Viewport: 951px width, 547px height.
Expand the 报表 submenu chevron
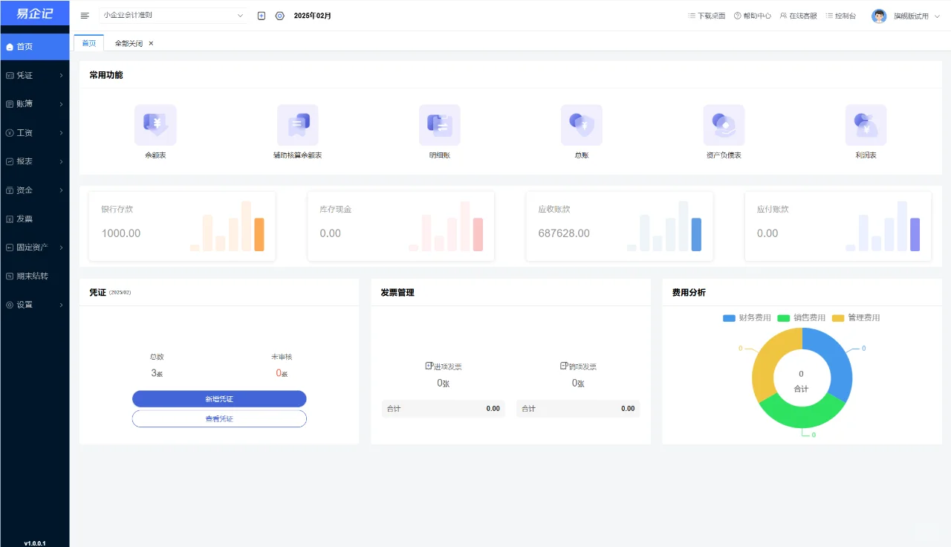tap(61, 161)
